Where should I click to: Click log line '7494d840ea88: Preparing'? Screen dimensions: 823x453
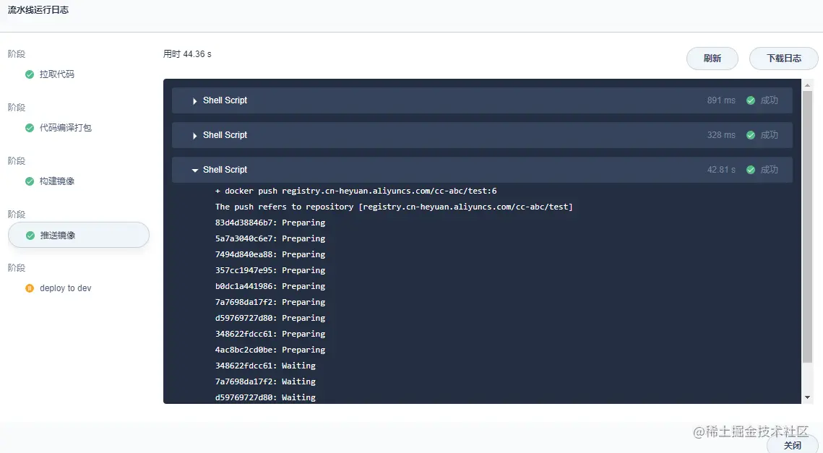[270, 254]
